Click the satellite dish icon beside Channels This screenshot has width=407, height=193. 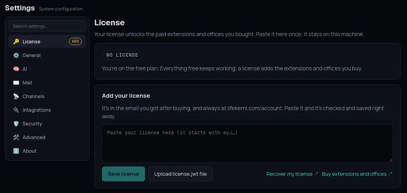[16, 96]
